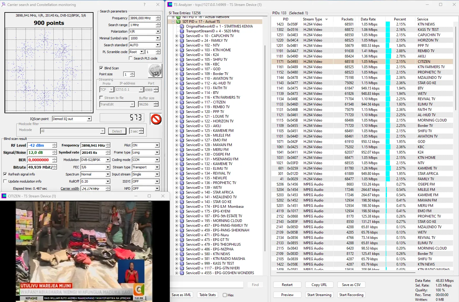Viewport: 459px width, 302px height.
Task: Click the TransportStreamID T icon
Action: pos(182,31)
